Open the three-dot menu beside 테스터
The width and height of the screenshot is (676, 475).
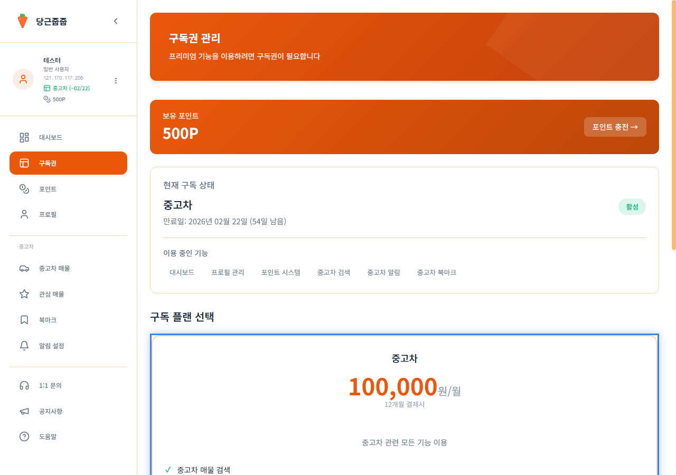(116, 80)
